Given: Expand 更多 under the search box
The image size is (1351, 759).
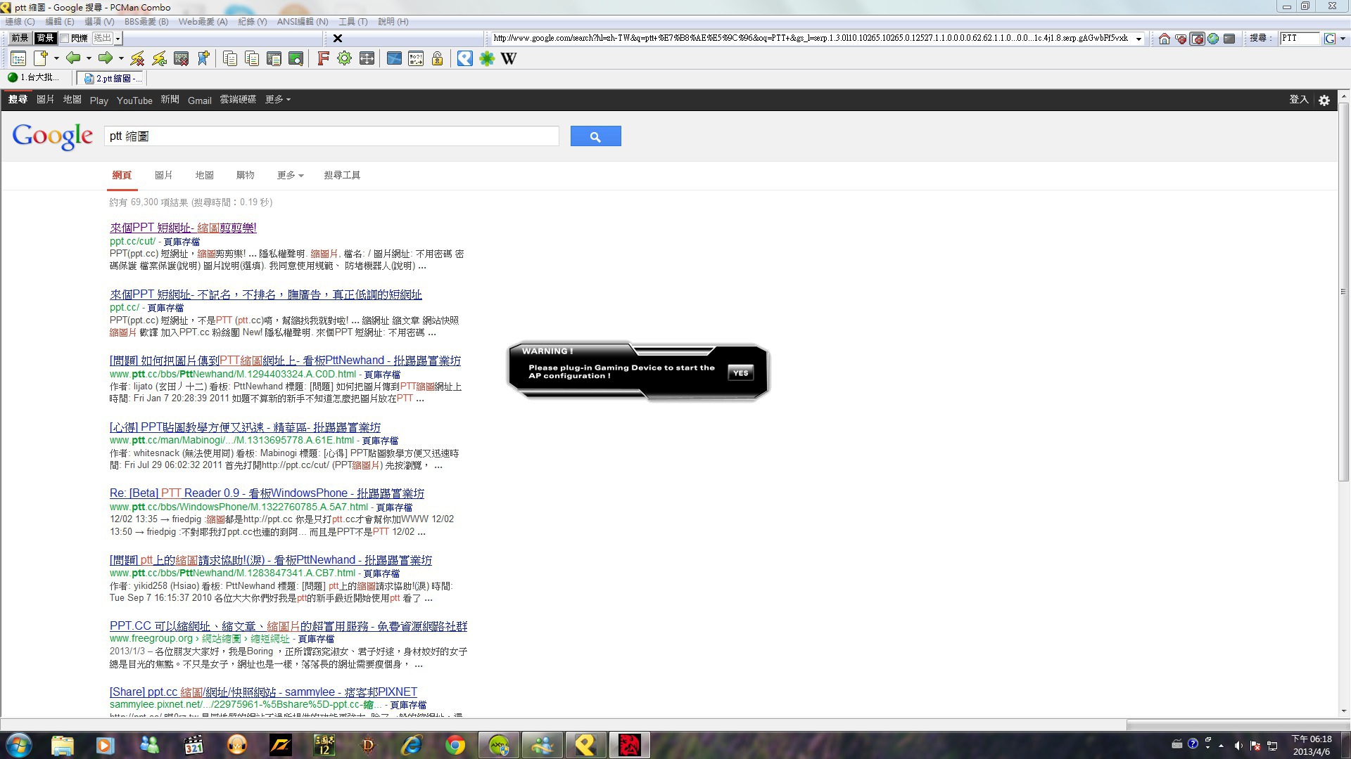Looking at the screenshot, I should point(290,176).
